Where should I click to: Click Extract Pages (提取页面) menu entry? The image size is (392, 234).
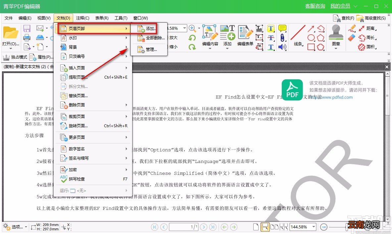(94, 77)
